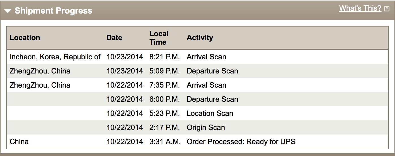Screen dimensions: 395x156
Task: Select the Activity column header
Action: (x=200, y=38)
